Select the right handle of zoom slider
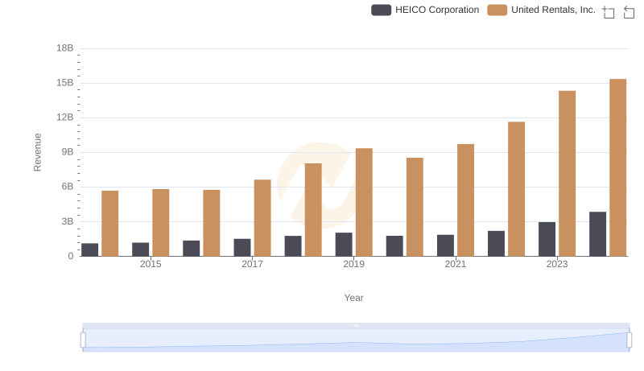The width and height of the screenshot is (644, 371). [x=630, y=340]
